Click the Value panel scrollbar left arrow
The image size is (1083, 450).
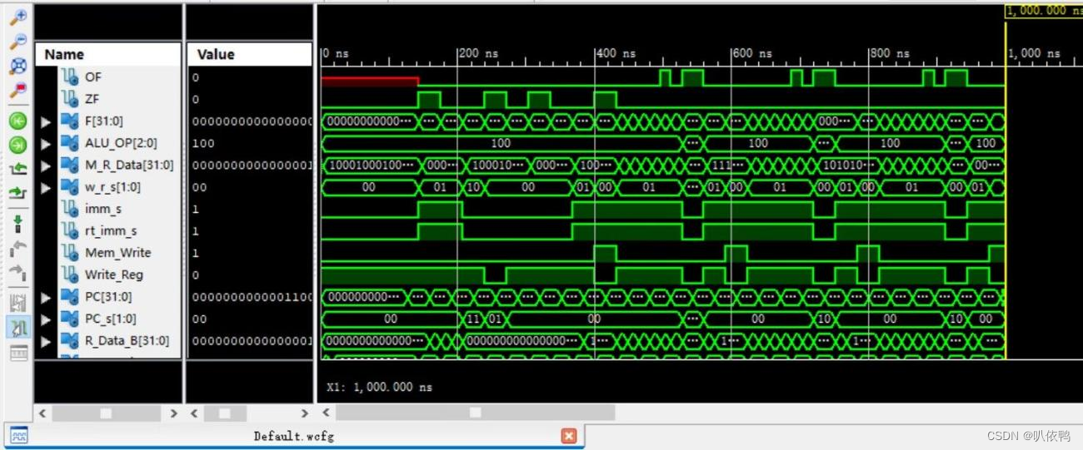(x=195, y=413)
